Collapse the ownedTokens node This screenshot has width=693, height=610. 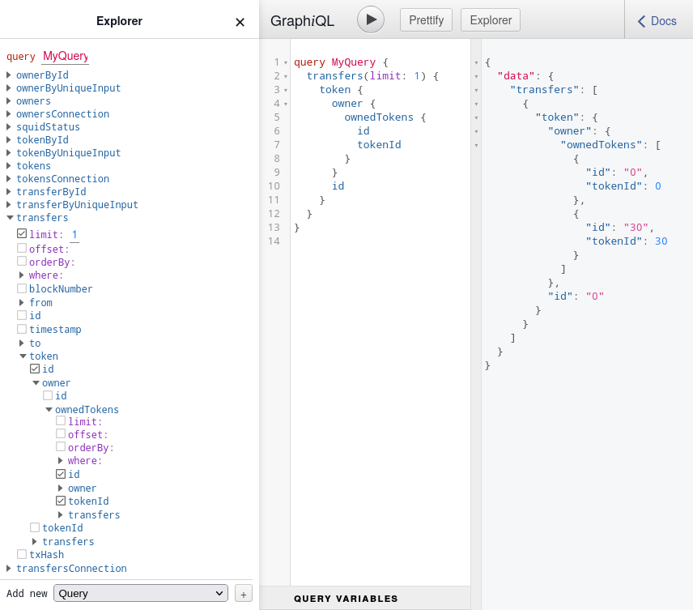tap(49, 410)
